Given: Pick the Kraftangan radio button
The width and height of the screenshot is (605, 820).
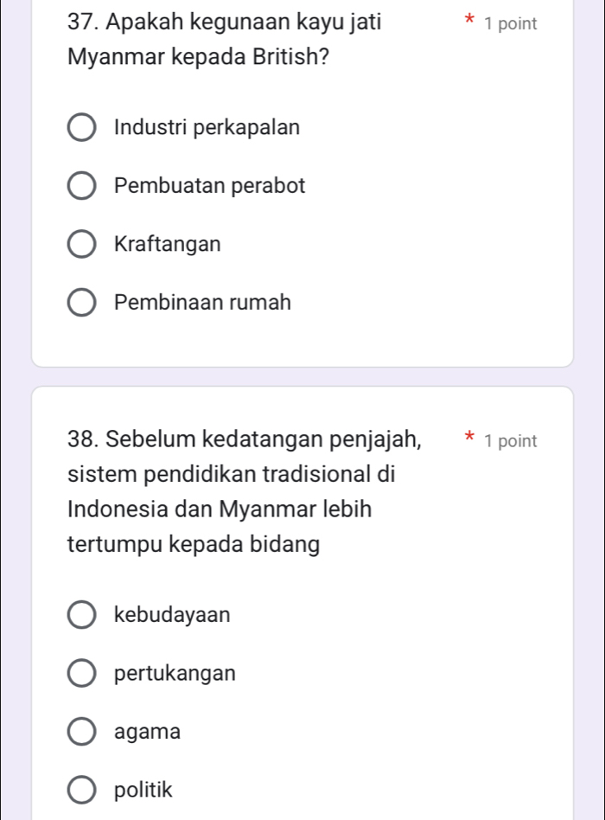Looking at the screenshot, I should point(82,245).
